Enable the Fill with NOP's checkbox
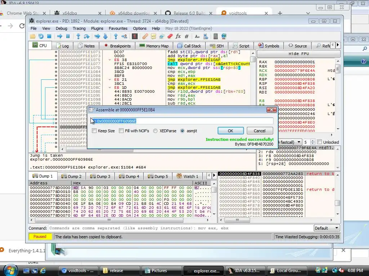Screen dimensions: 369x276 click(x=121, y=131)
